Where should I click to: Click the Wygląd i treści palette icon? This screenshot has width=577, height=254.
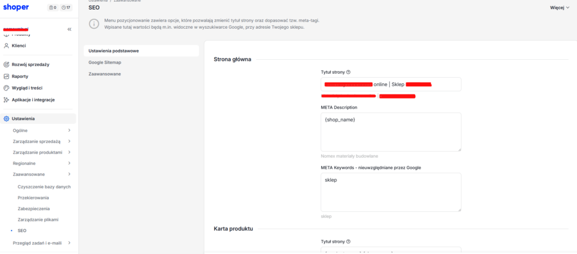[x=6, y=88]
